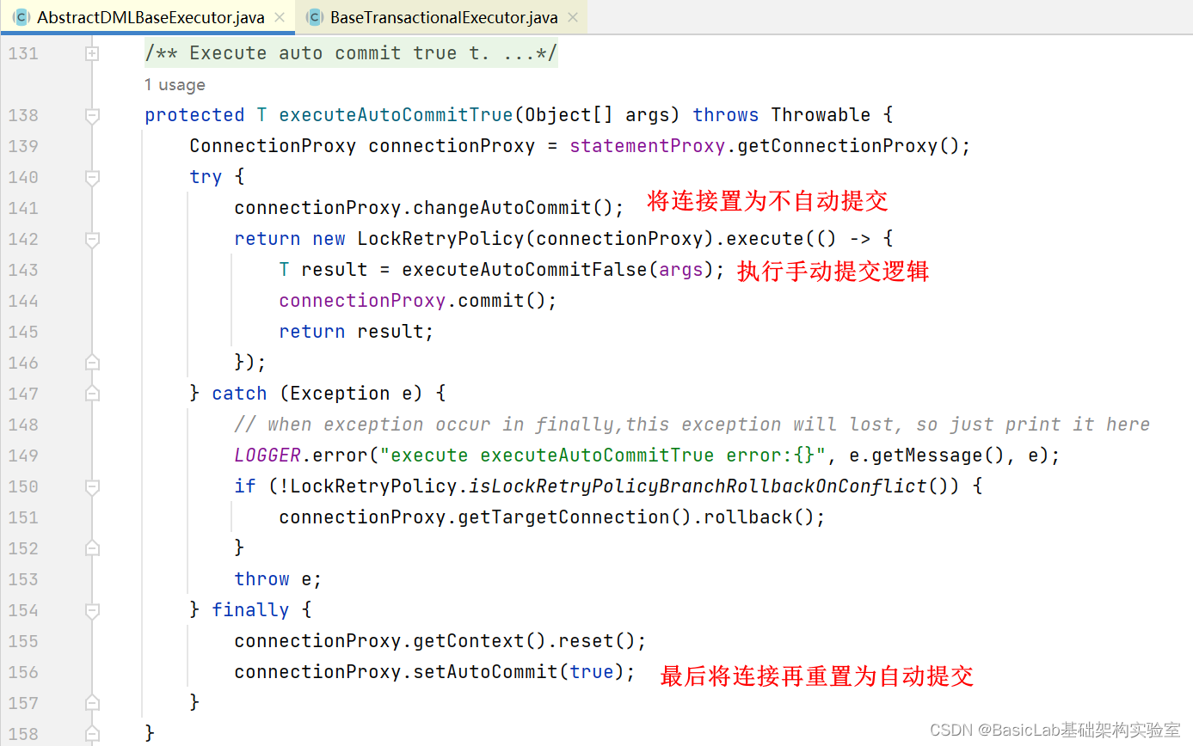
Task: Click fold end marker at line 158
Action: coord(92,734)
